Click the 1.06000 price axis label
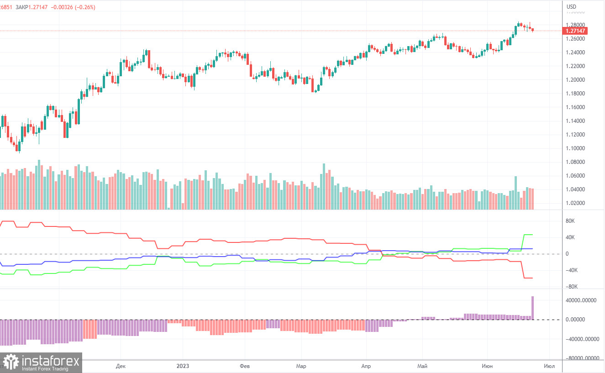 [x=576, y=176]
